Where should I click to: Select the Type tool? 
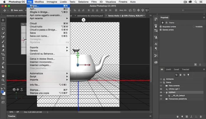point(3,59)
